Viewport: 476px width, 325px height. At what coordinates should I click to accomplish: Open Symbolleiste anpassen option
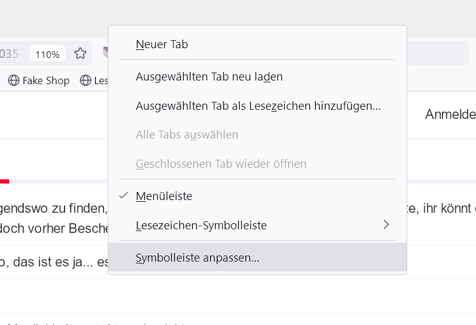(x=197, y=258)
